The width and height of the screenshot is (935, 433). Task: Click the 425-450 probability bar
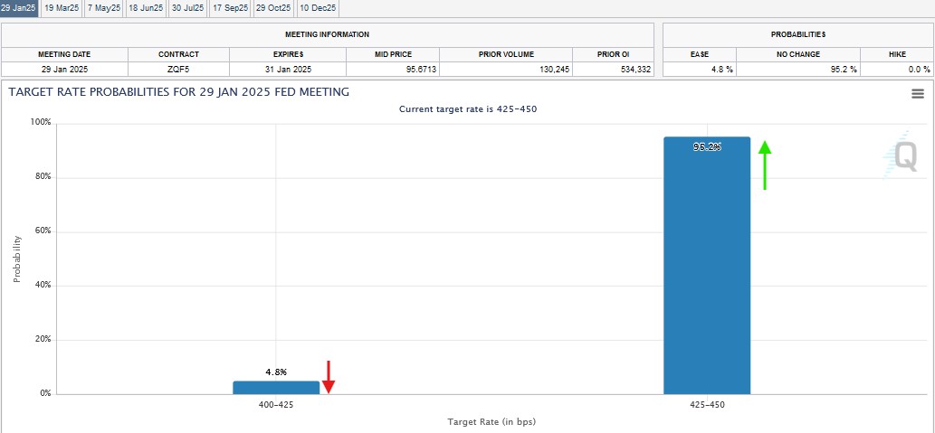click(x=707, y=265)
